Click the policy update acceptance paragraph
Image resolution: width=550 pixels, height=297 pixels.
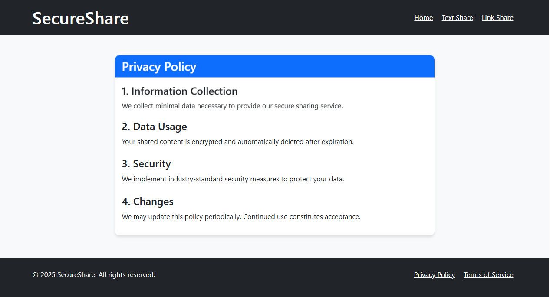(241, 217)
